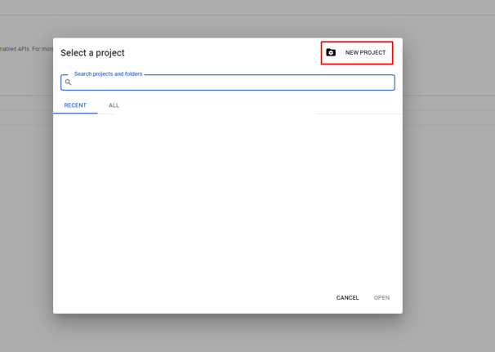495x352 pixels.
Task: Switch to the RECENT tab
Action: (75, 105)
